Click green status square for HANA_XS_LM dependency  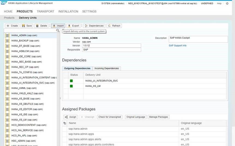coord(71,86)
